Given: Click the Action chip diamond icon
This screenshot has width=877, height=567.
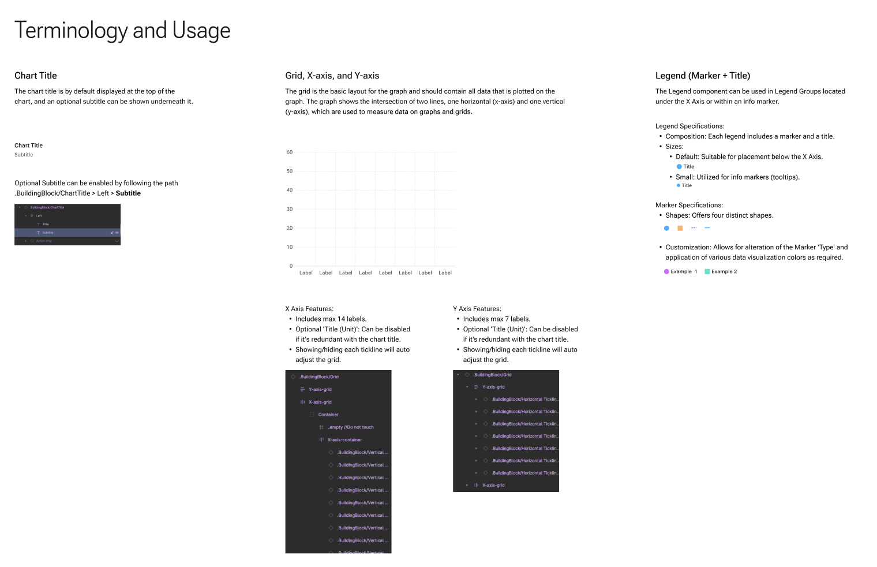Looking at the screenshot, I should [x=32, y=241].
